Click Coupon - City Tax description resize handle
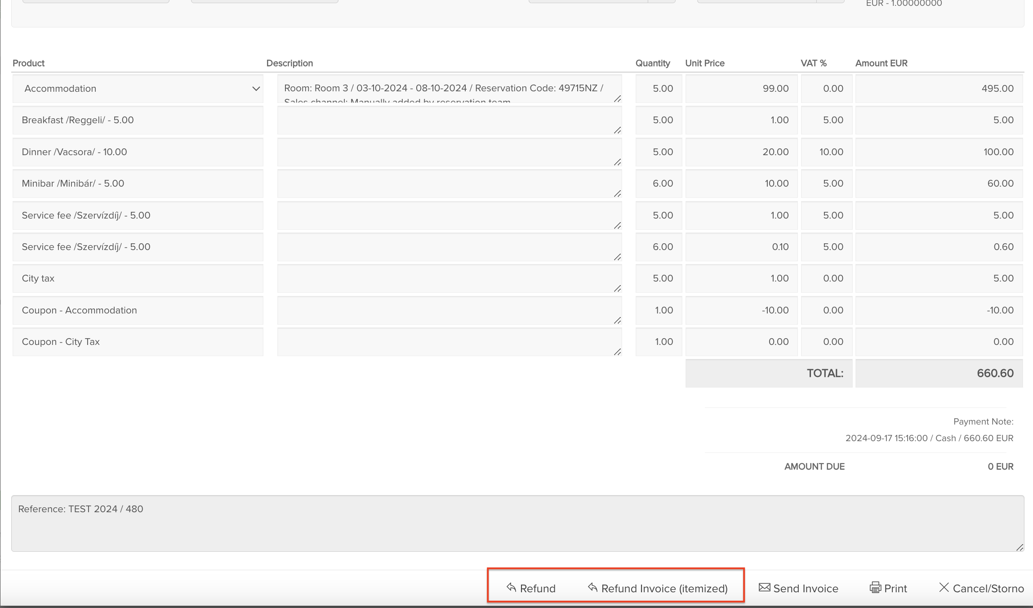The width and height of the screenshot is (1033, 608). [618, 352]
